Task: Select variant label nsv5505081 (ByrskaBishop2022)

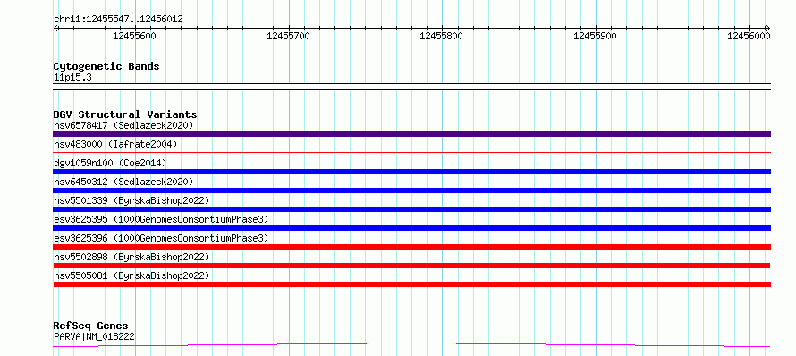Action: pyautogui.click(x=131, y=275)
